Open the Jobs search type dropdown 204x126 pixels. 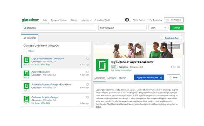158,28
